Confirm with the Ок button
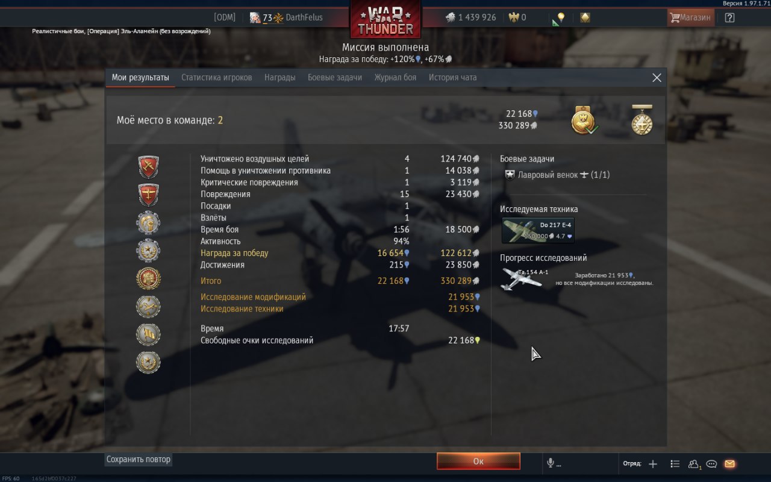This screenshot has height=482, width=771. (x=478, y=461)
